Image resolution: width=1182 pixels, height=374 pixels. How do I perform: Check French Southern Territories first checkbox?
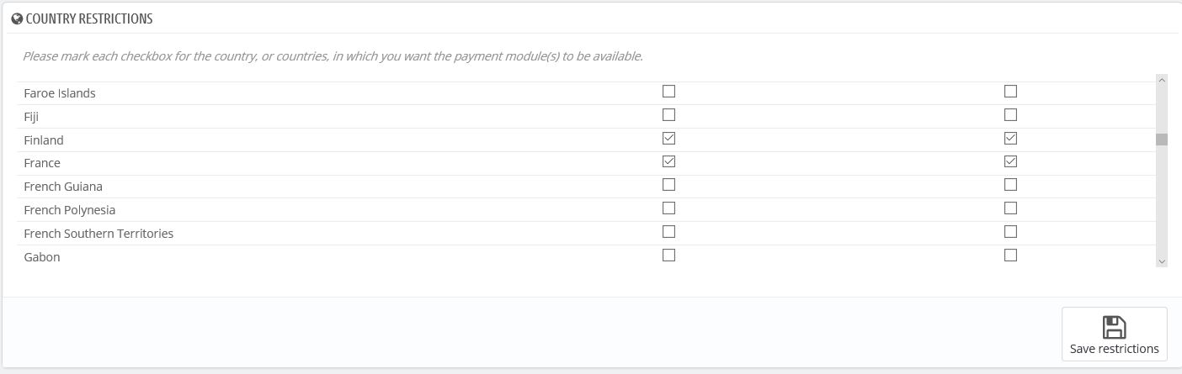[x=668, y=231]
